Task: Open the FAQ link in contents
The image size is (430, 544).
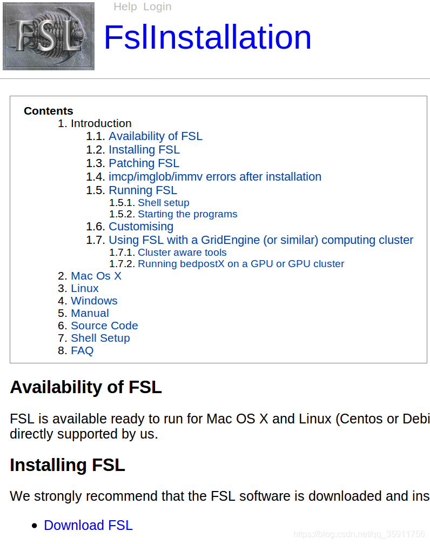Action: coord(82,350)
